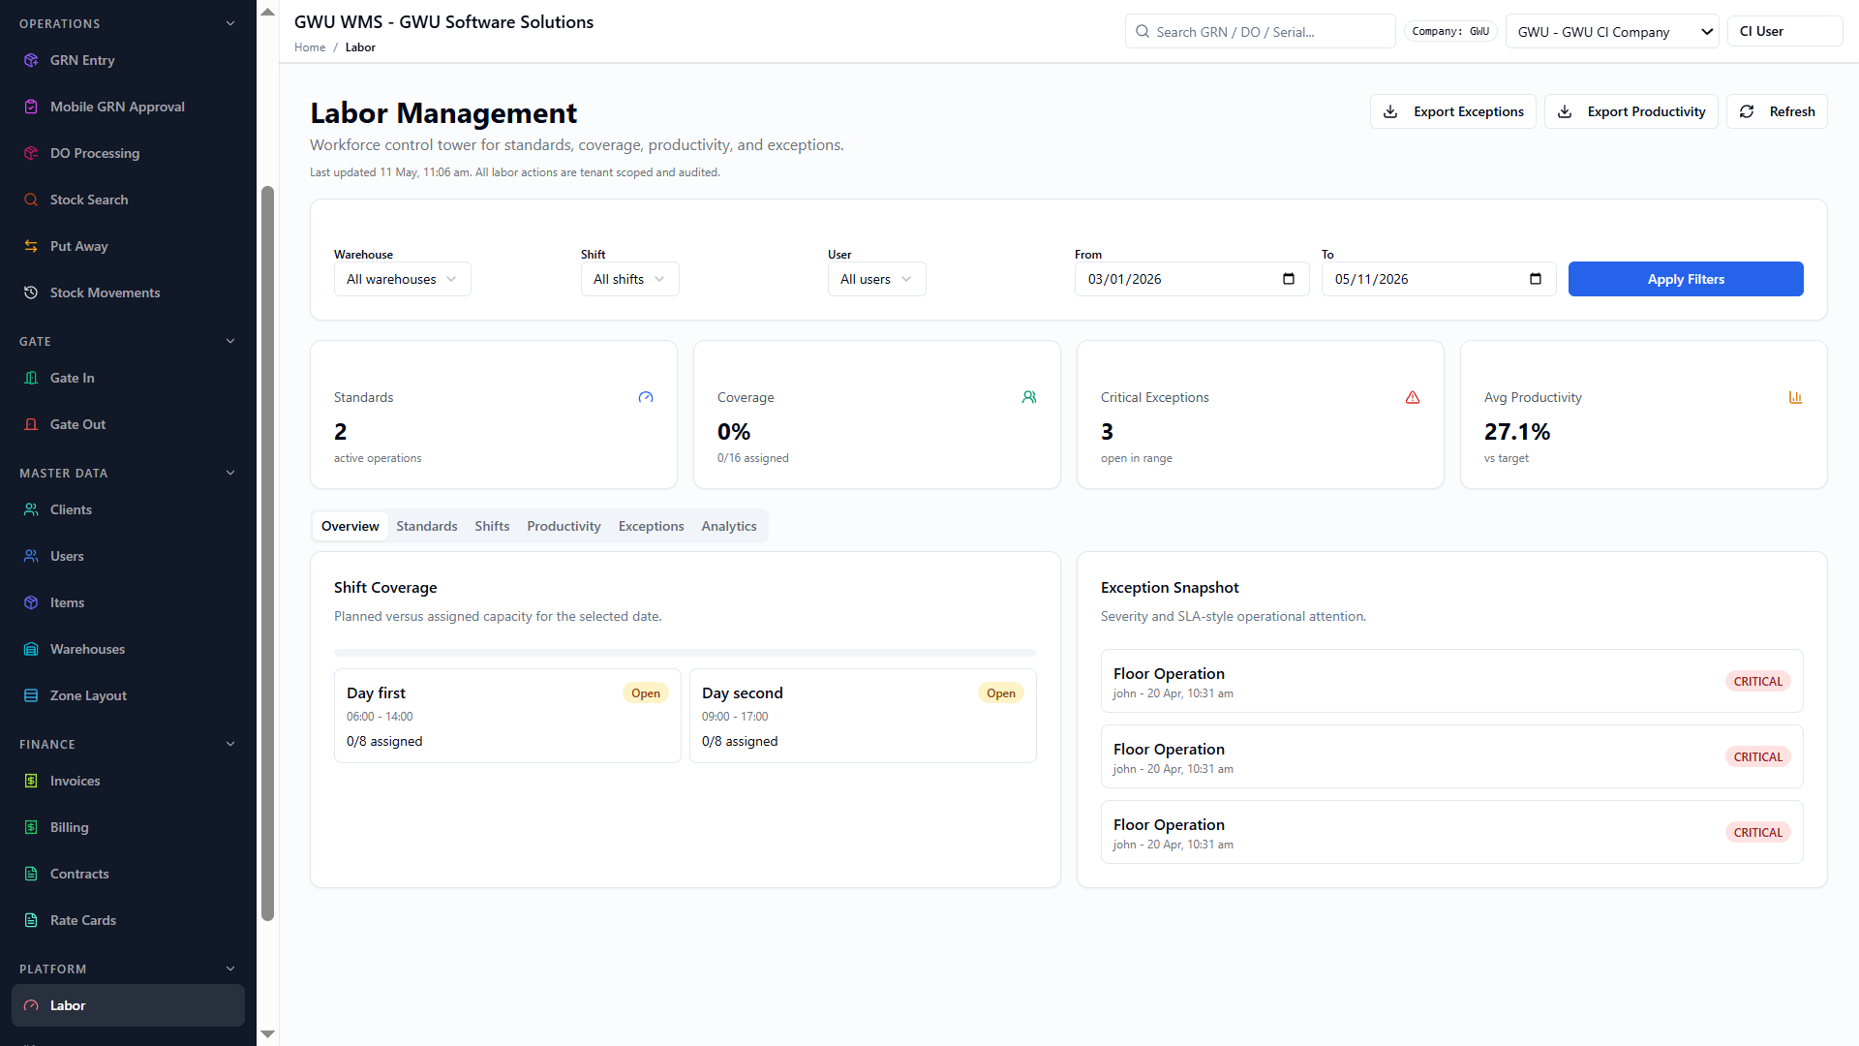Click the sidebar scroll up arrow
The image size is (1859, 1046).
(268, 13)
